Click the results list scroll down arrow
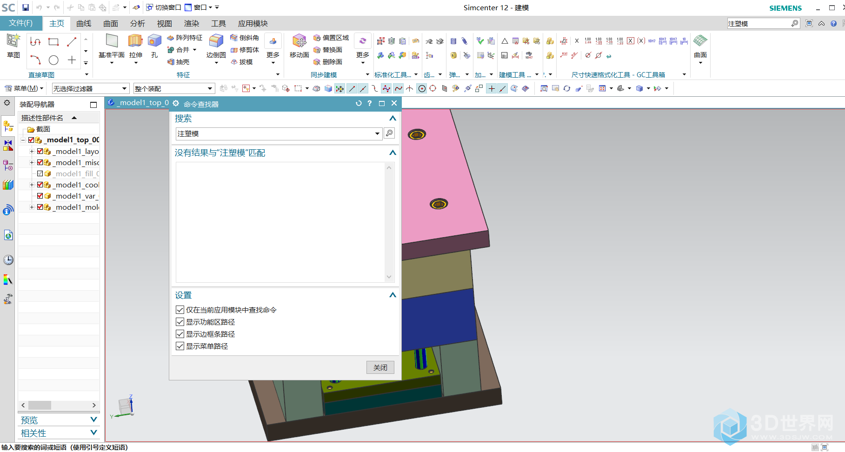The height and width of the screenshot is (452, 845). 389,277
